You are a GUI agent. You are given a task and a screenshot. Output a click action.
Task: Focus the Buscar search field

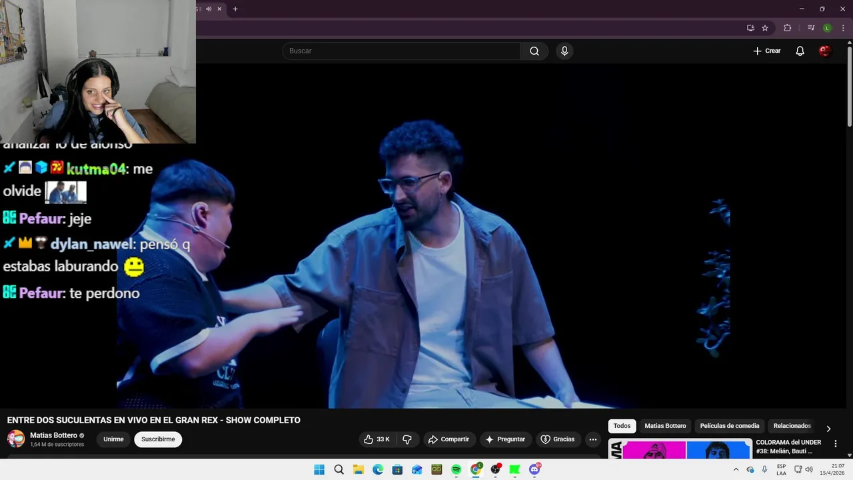(401, 51)
